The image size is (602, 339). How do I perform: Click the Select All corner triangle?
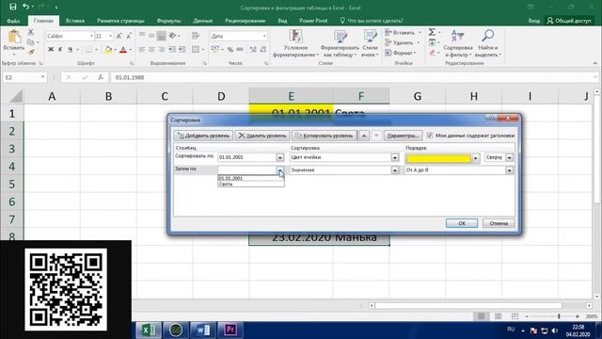point(16,96)
